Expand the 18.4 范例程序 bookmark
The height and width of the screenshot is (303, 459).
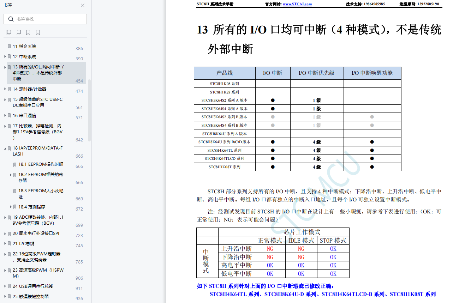click(x=11, y=207)
